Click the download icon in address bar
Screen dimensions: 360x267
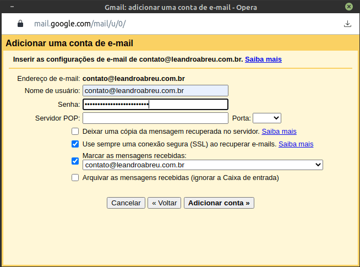[347, 24]
